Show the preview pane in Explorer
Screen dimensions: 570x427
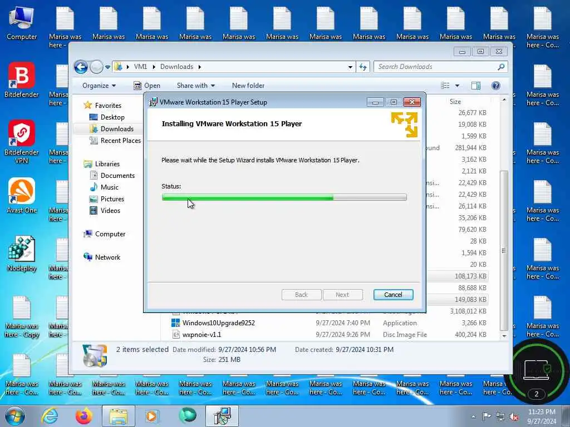click(475, 86)
